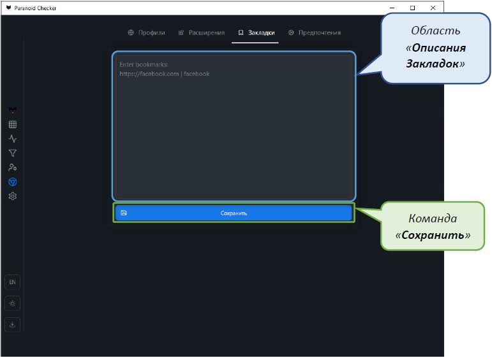Open the table grid view from sidebar
This screenshot has width=492, height=358.
[x=12, y=124]
